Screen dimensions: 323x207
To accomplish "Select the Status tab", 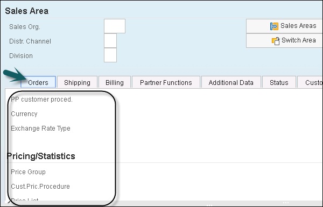I will (x=279, y=82).
